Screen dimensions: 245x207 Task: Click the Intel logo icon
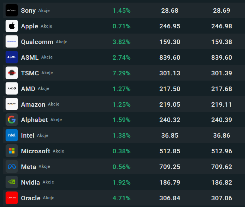coord(12,135)
